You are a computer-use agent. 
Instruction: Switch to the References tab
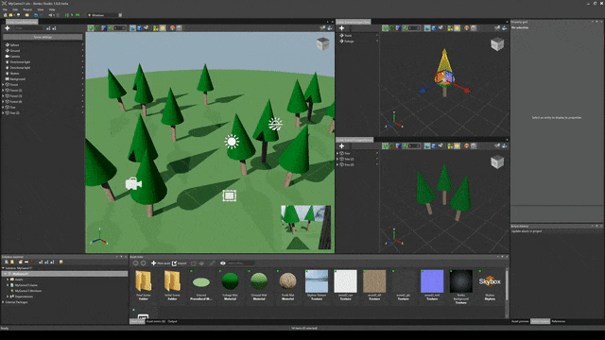tap(559, 321)
